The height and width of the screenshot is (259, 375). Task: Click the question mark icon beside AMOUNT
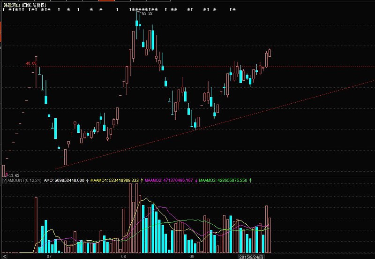point(4,180)
